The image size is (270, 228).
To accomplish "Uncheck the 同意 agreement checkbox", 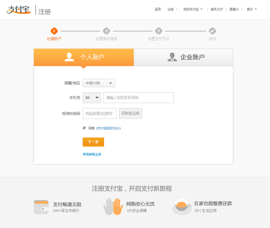I will click(x=84, y=128).
